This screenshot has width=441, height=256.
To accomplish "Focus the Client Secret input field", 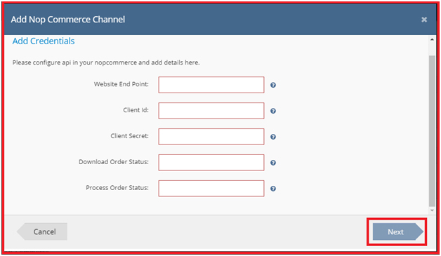I will pos(211,136).
